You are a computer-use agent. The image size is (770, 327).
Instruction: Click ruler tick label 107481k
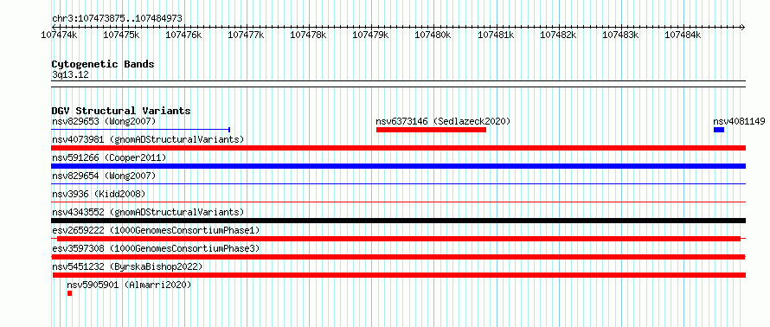coord(496,35)
